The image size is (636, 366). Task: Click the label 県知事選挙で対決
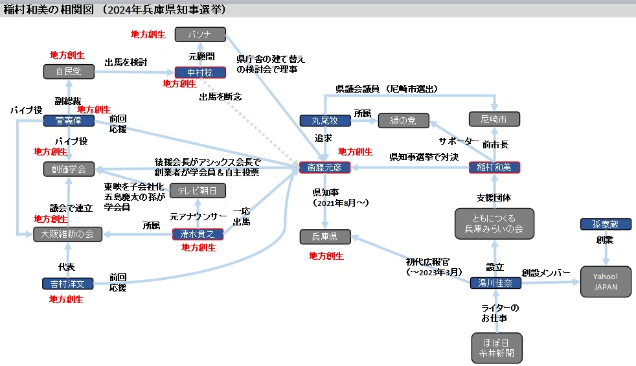[424, 157]
